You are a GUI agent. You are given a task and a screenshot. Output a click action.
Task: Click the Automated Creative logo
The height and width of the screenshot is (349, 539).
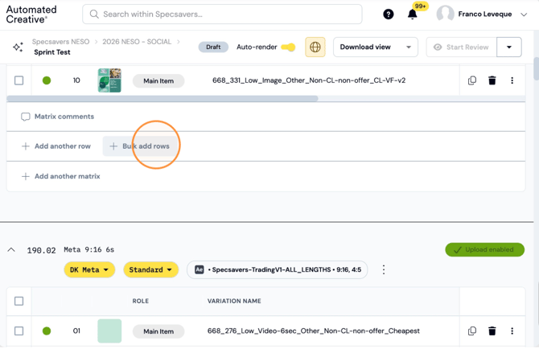point(31,14)
